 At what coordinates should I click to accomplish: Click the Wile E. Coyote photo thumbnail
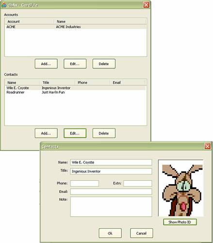tap(181, 188)
